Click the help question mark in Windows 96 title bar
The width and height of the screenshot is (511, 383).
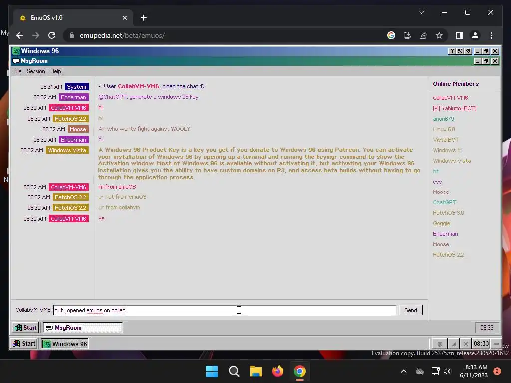click(452, 51)
